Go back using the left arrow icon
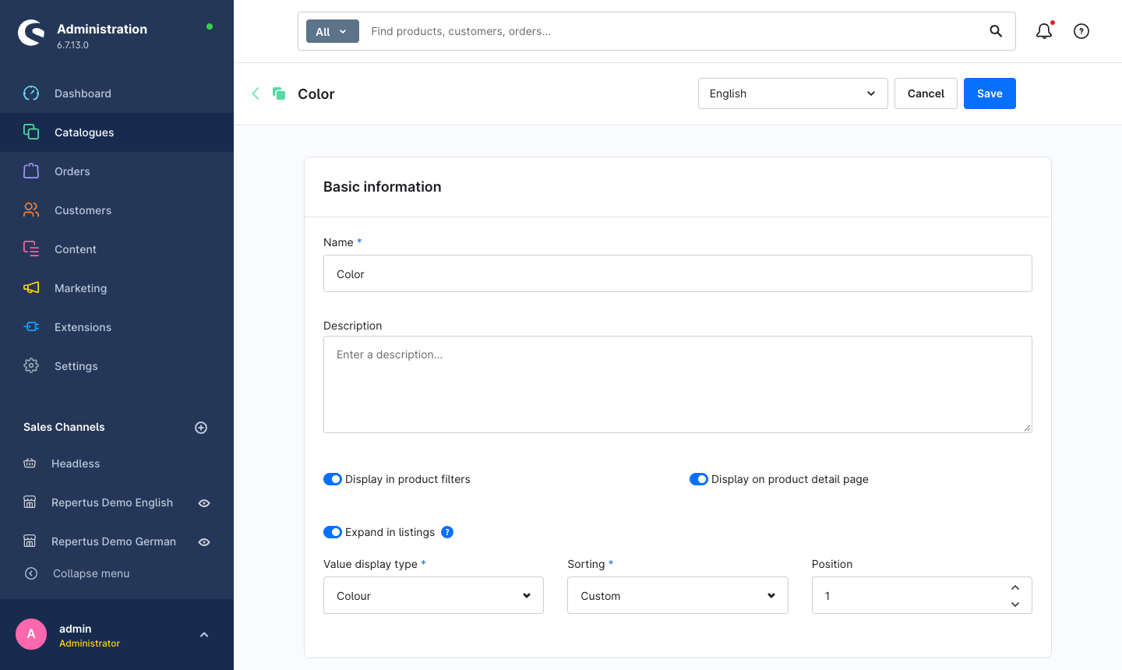The width and height of the screenshot is (1122, 670). [x=256, y=93]
